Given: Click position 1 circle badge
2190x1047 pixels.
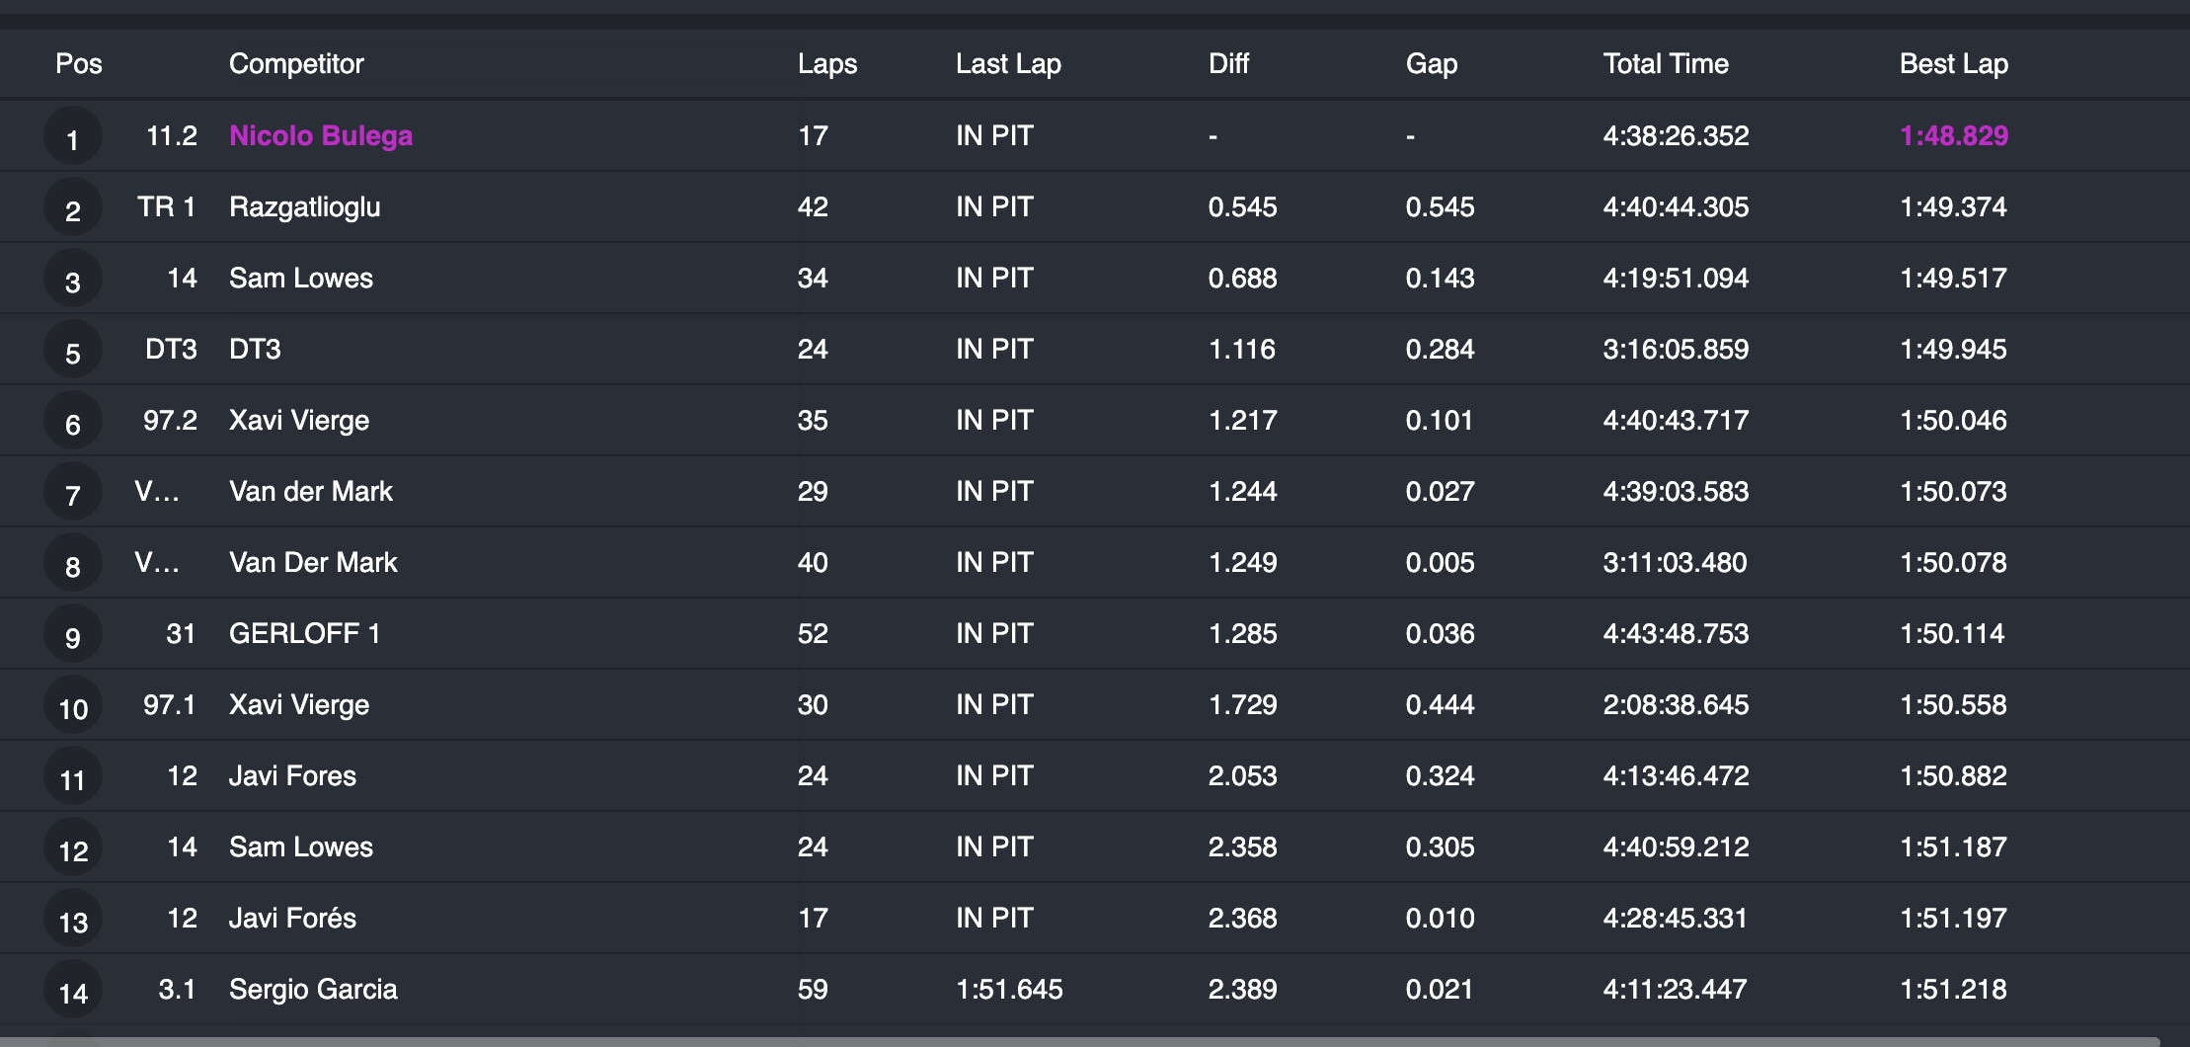Looking at the screenshot, I should [x=72, y=136].
